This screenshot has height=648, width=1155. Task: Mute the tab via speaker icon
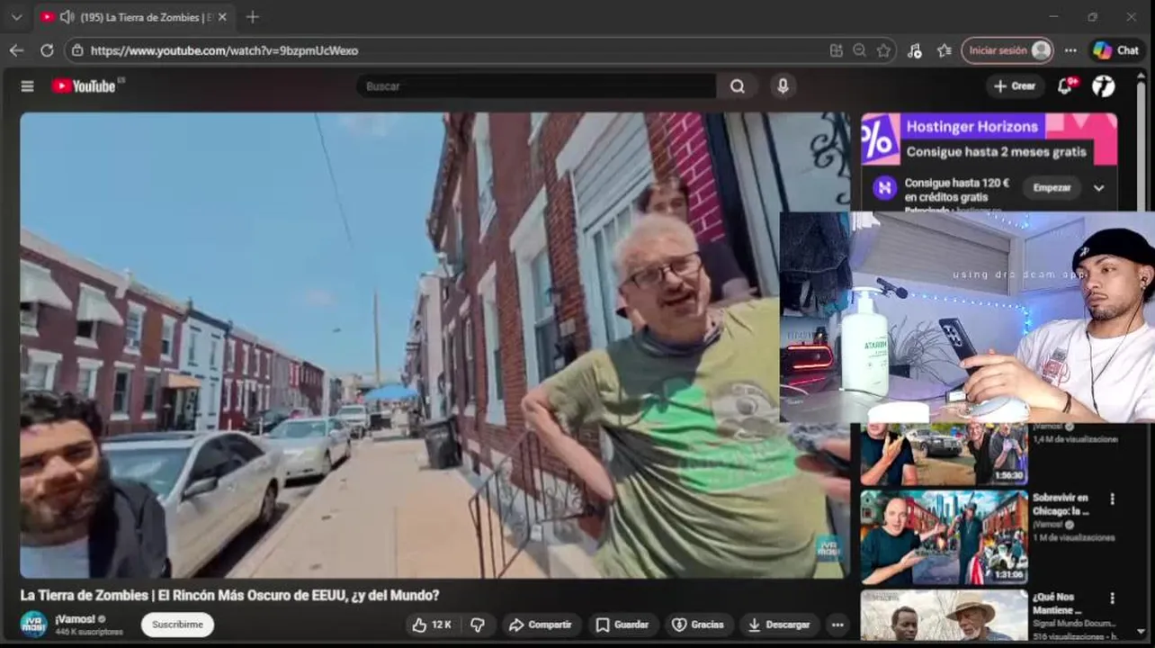(x=67, y=17)
